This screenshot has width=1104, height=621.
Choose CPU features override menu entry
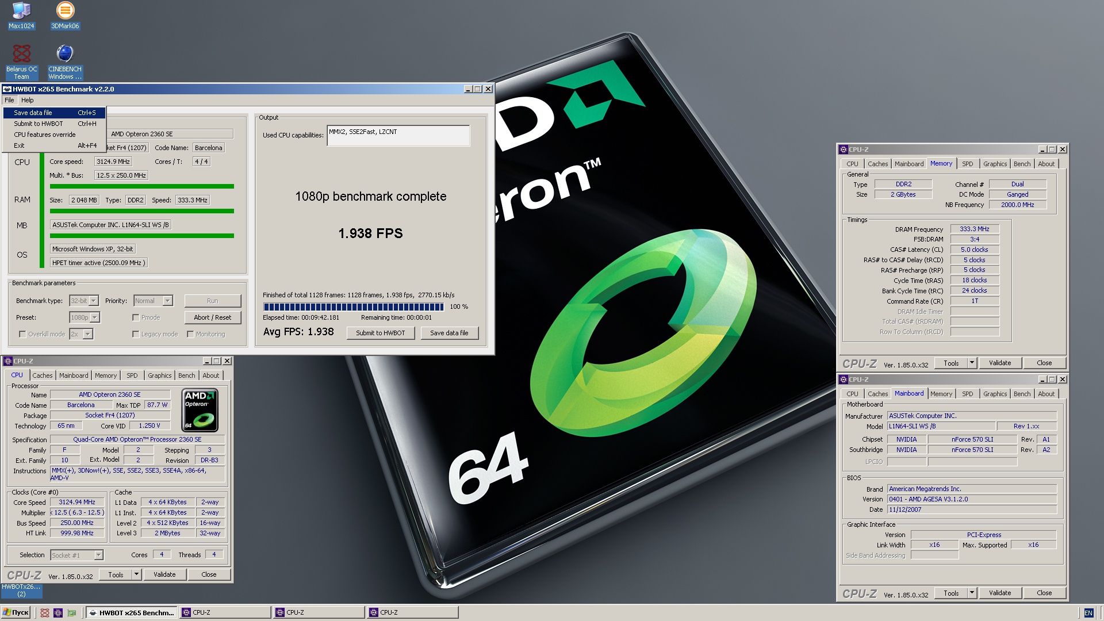55,135
